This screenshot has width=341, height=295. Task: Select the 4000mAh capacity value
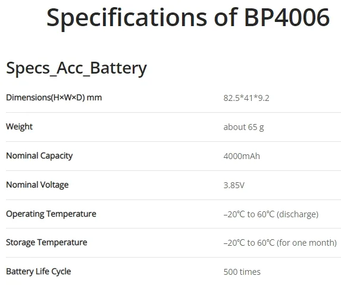[x=242, y=156]
